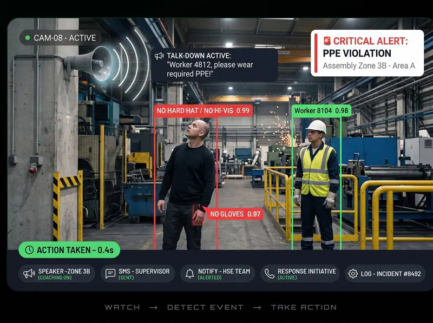Image resolution: width=433 pixels, height=323 pixels.
Task: Click the phone icon on Response Initiative
Action: tap(270, 274)
